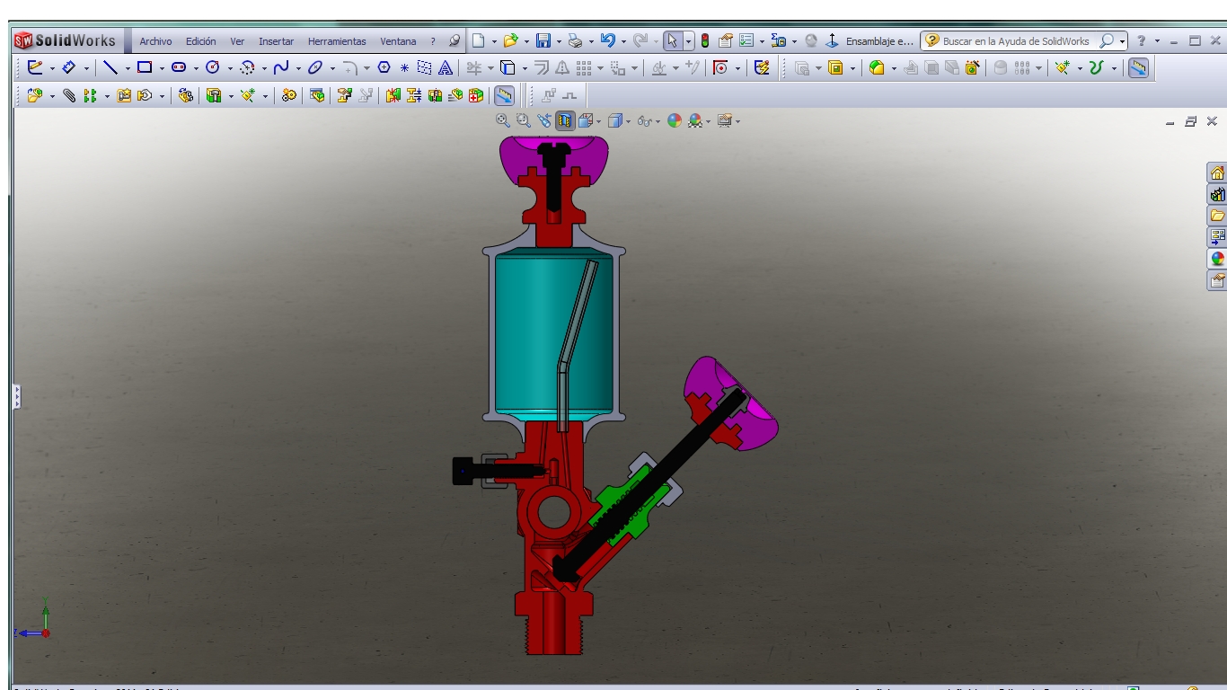Image resolution: width=1227 pixels, height=690 pixels.
Task: Toggle Instant3D ruler in the assembly toolbar
Action: (x=504, y=95)
